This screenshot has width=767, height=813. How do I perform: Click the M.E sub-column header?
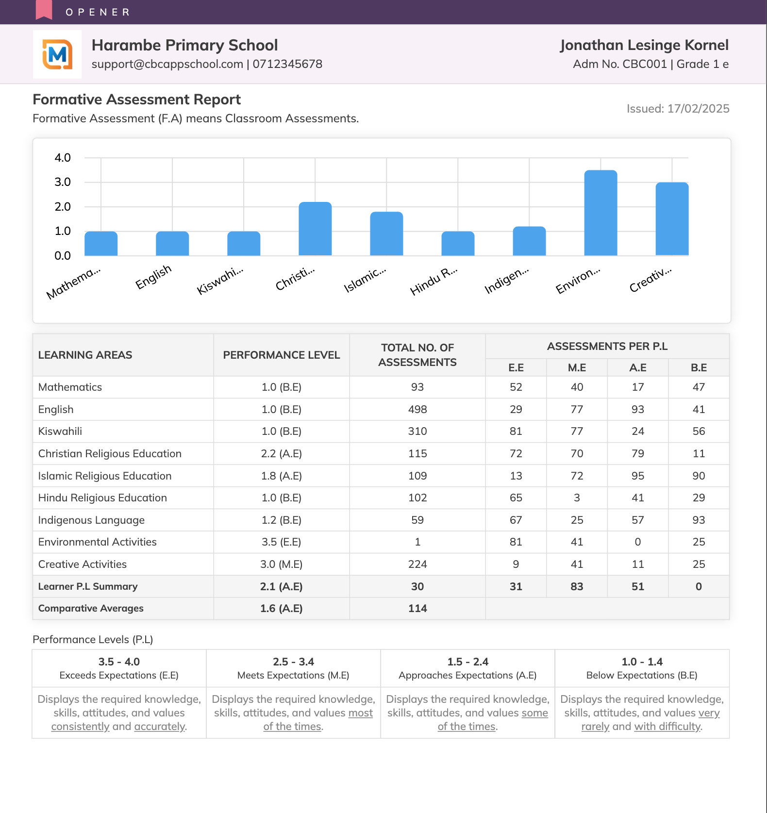pyautogui.click(x=577, y=367)
